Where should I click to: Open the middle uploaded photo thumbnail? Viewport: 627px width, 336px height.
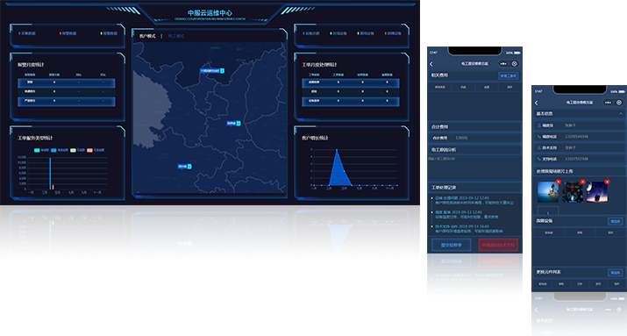click(573, 192)
